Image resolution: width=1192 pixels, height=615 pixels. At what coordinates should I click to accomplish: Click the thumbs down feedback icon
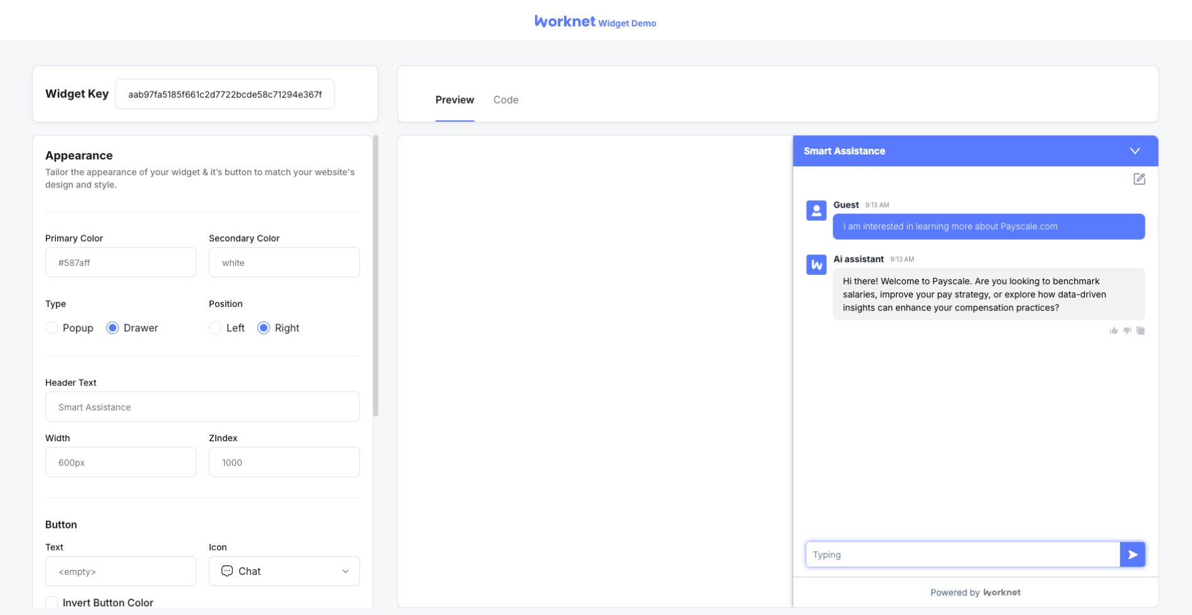tap(1127, 331)
